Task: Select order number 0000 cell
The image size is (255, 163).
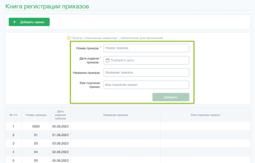Action: (x=36, y=126)
